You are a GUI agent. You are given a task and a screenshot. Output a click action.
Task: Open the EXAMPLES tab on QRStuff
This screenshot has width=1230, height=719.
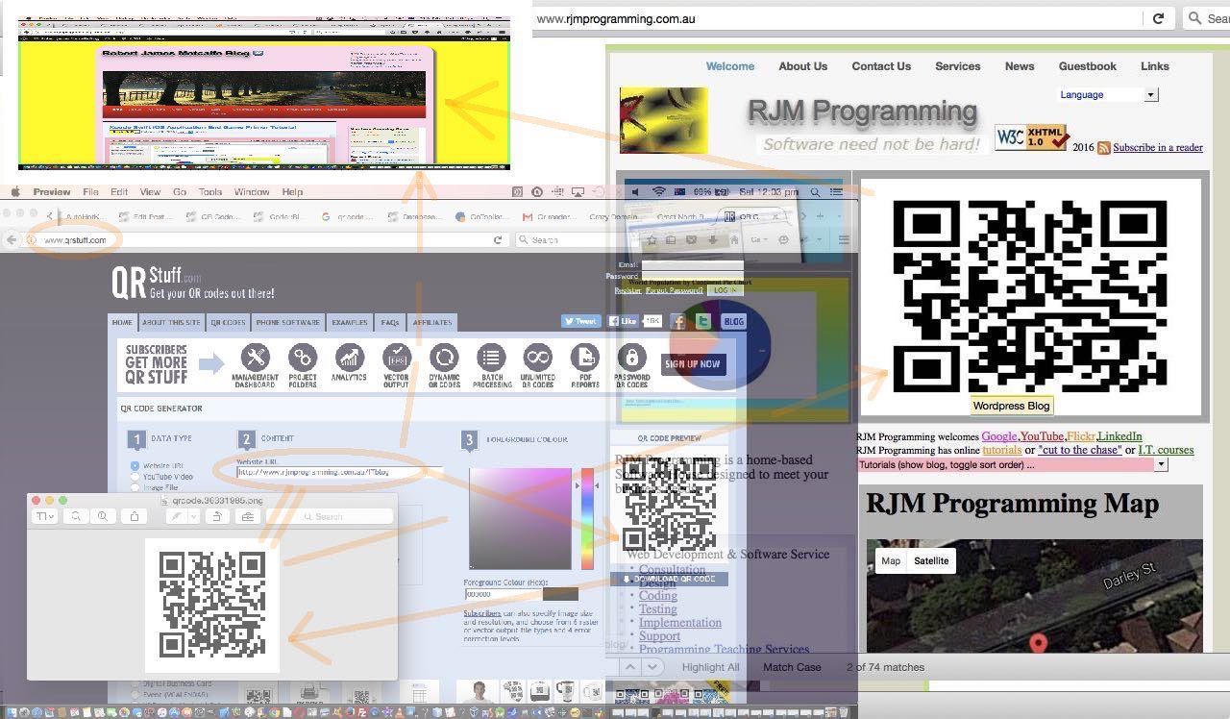coord(350,322)
